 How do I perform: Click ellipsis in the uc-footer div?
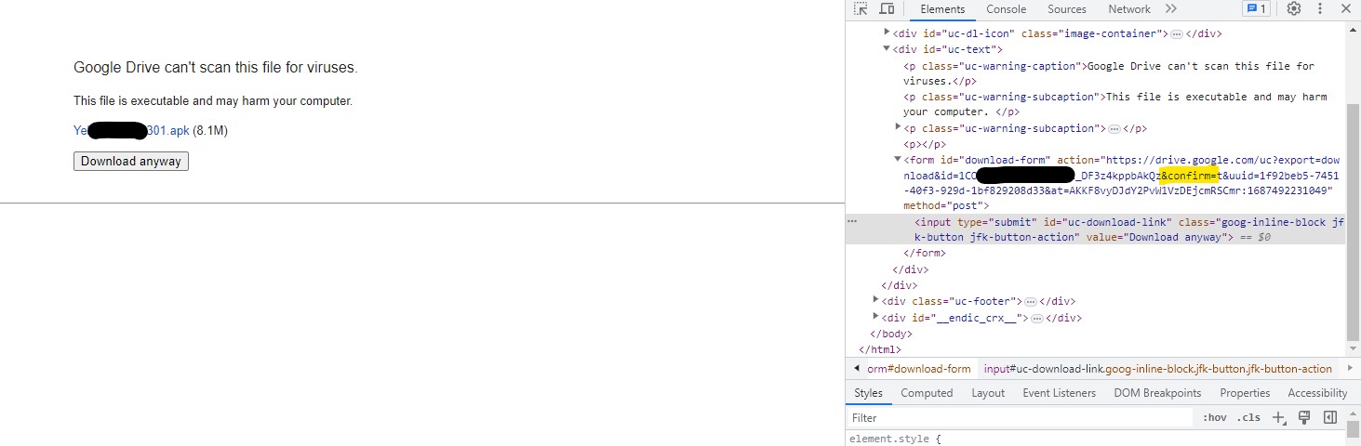(x=1031, y=302)
